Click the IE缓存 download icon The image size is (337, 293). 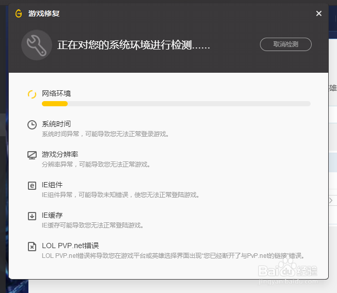point(32,216)
